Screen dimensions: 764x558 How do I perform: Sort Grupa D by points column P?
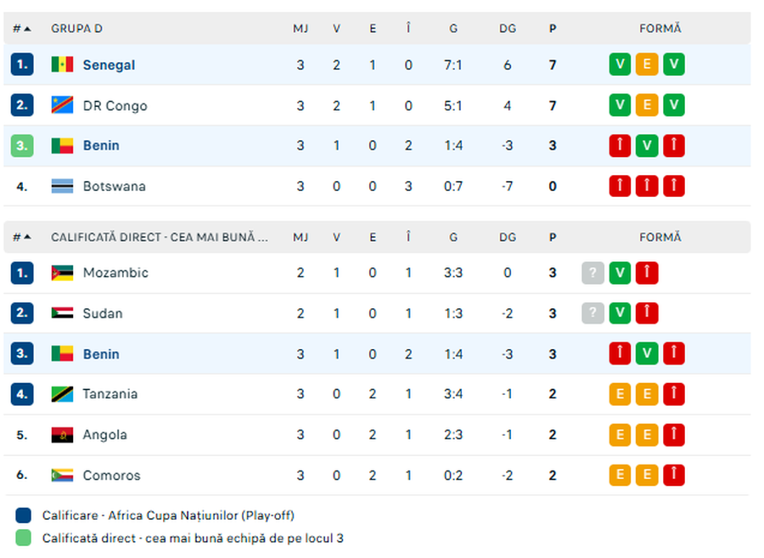tap(553, 28)
